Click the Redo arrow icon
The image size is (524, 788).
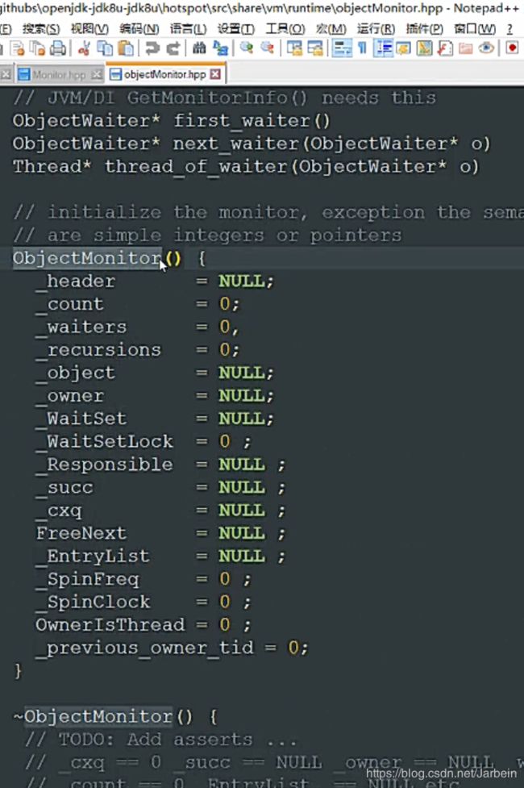point(173,48)
